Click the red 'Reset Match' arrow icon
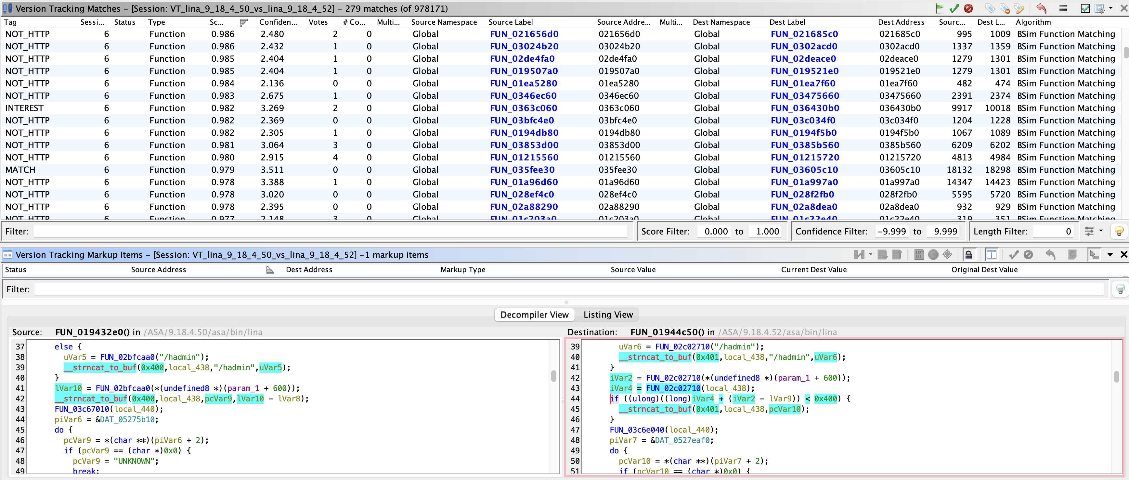The height and width of the screenshot is (480, 1129). 1041,8
